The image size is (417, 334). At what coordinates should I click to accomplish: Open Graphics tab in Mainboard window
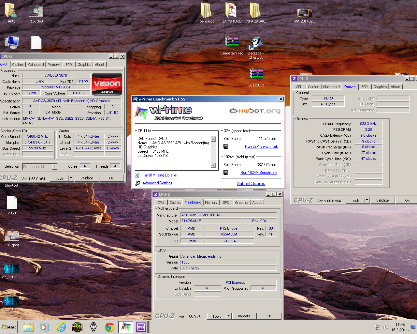(242, 203)
